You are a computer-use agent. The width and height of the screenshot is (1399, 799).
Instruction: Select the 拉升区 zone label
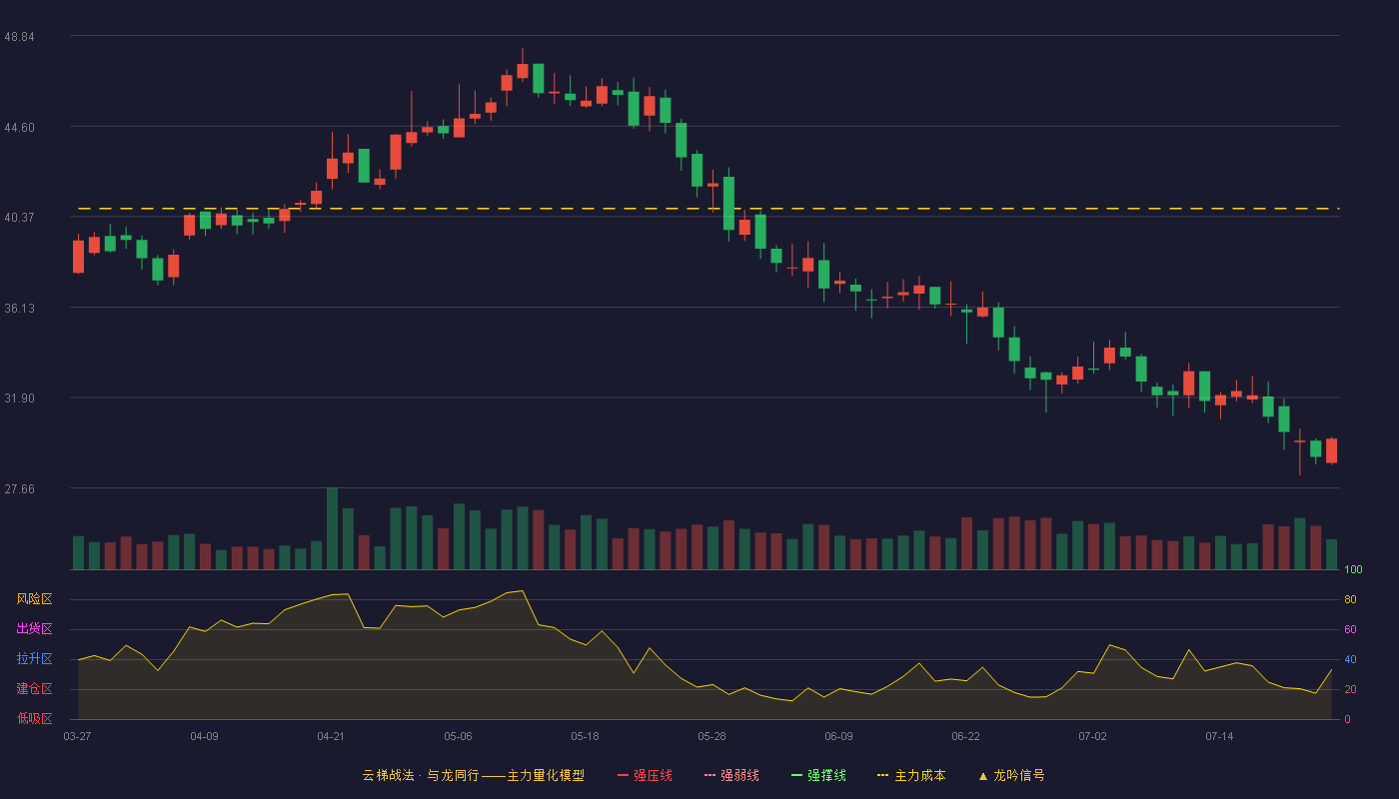(34, 659)
